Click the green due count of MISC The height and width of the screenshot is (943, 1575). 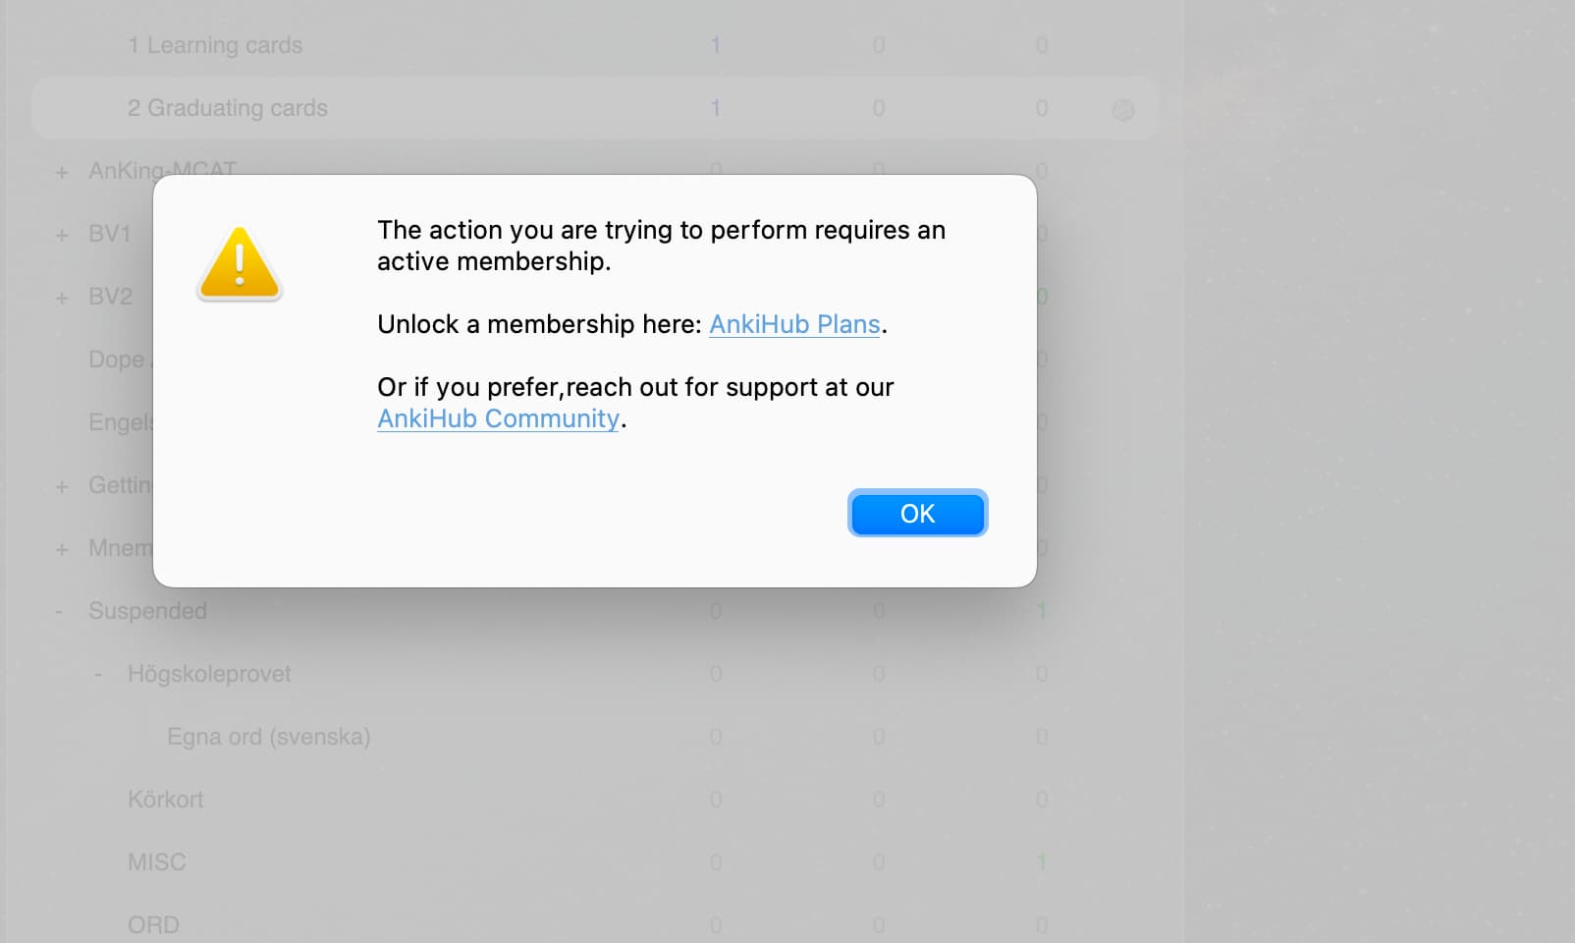pos(1042,862)
